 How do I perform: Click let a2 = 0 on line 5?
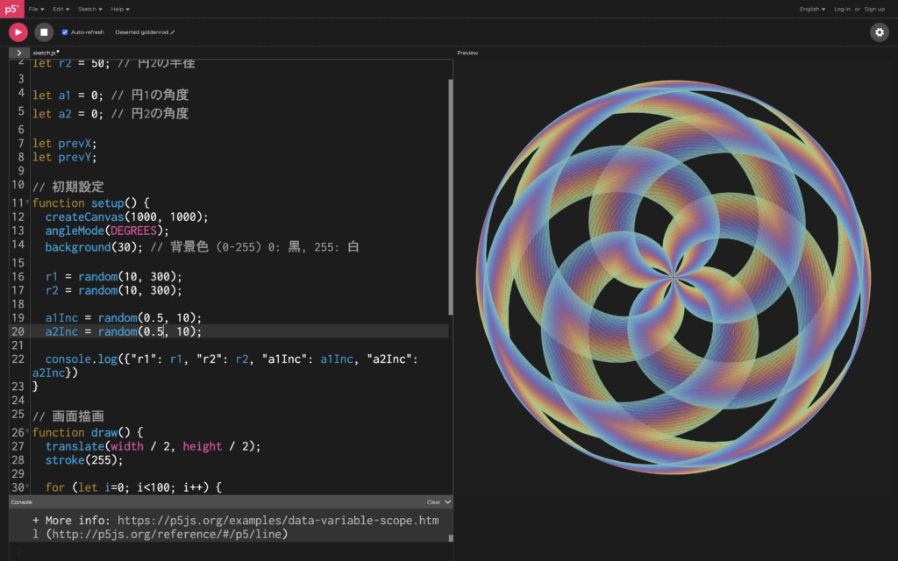coord(68,114)
